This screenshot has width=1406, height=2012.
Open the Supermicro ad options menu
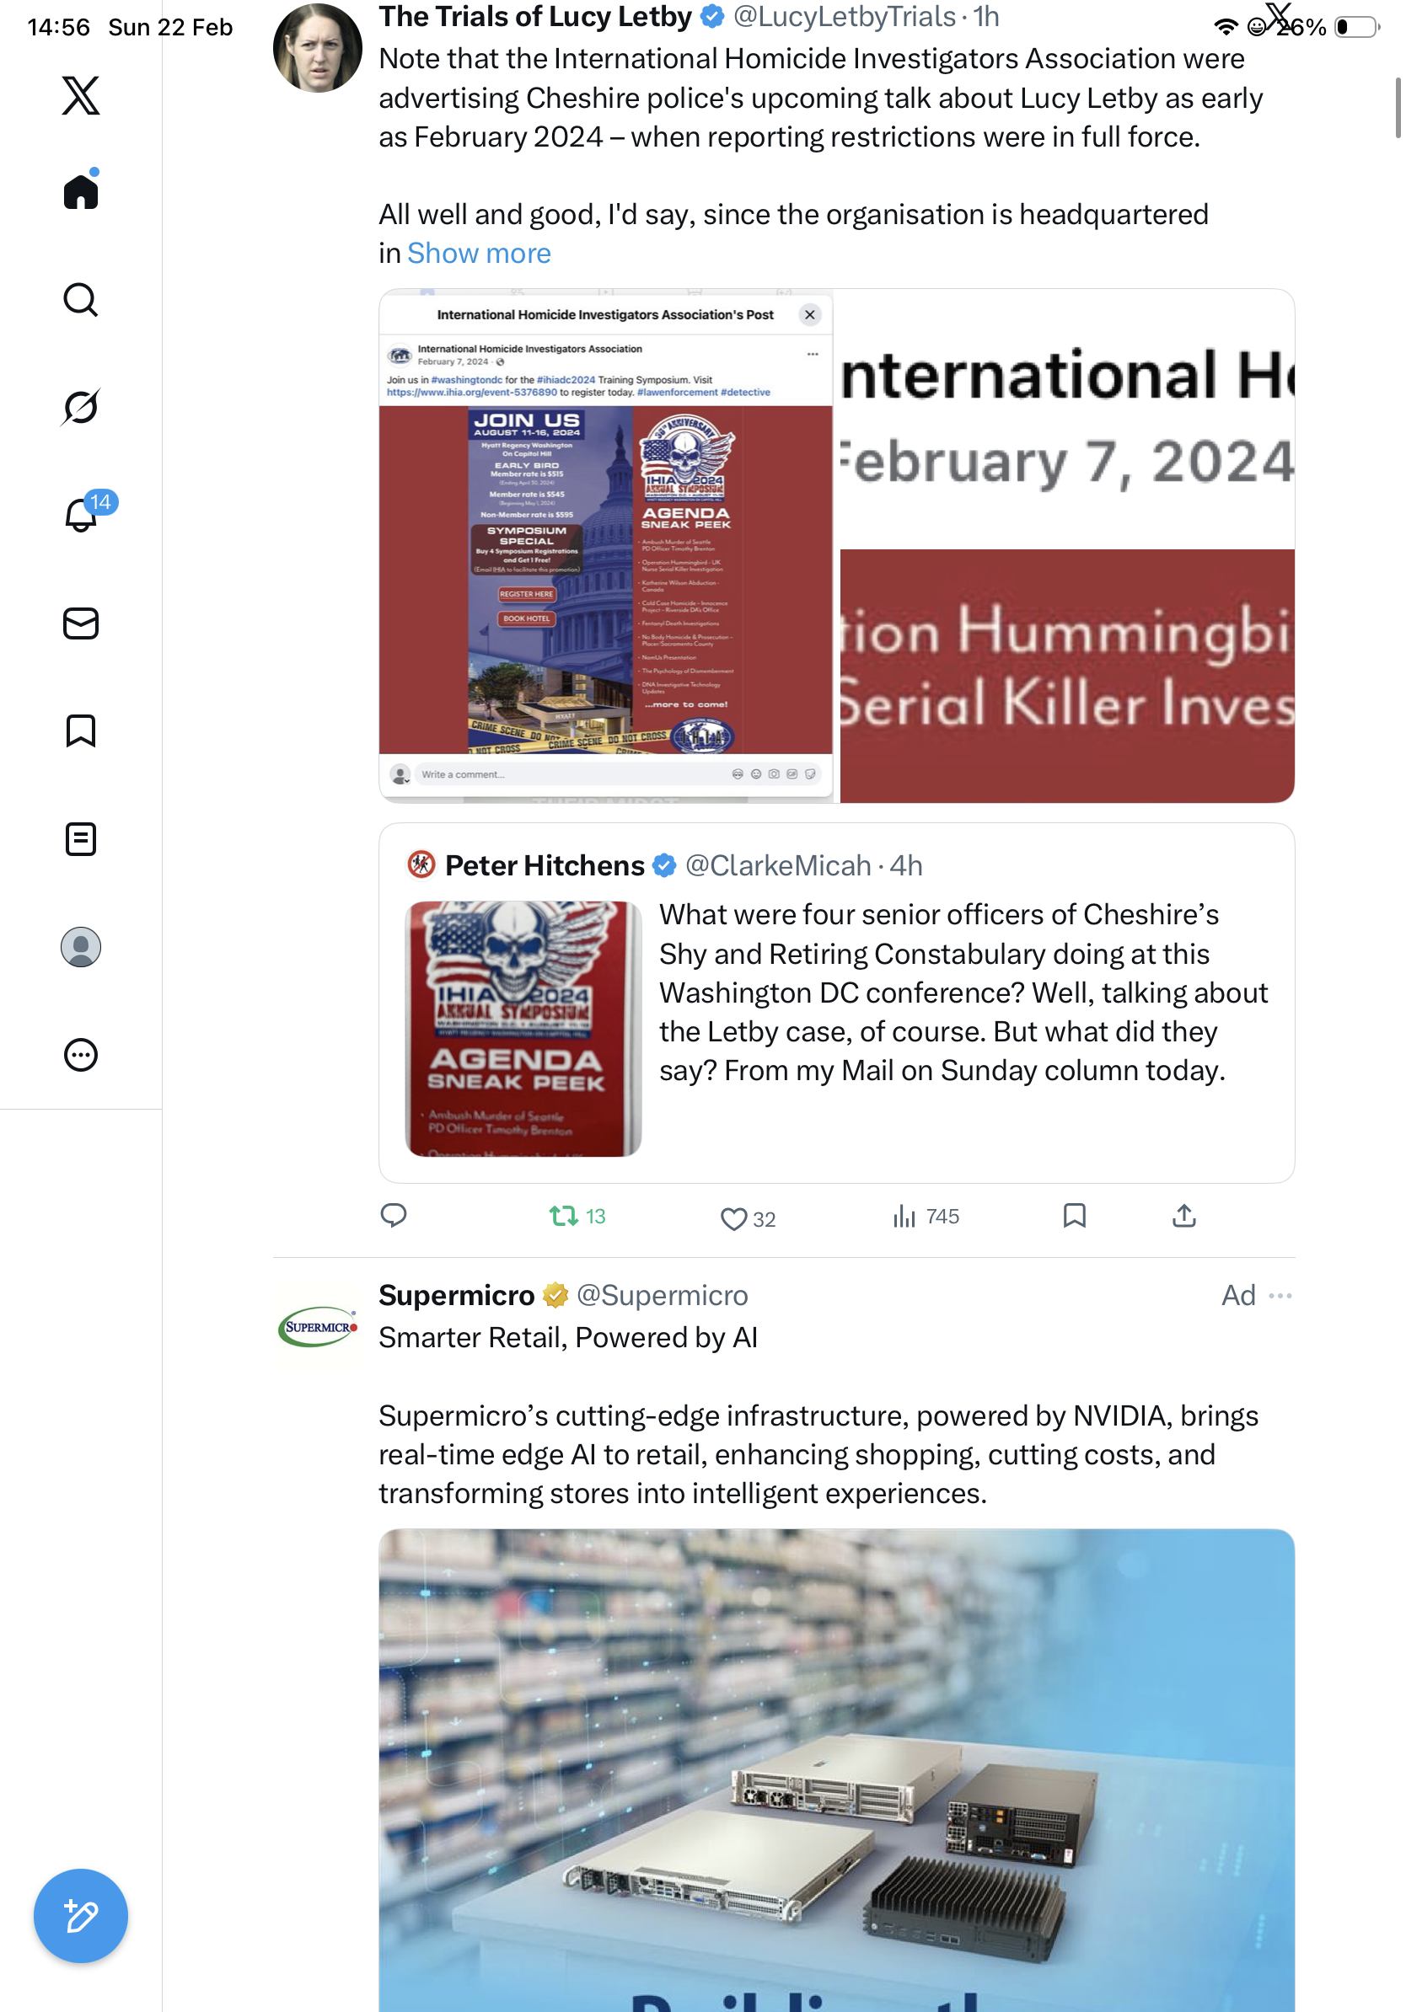point(1280,1295)
